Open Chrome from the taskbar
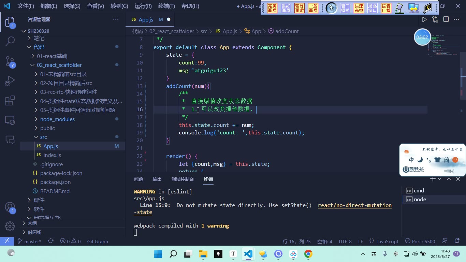The image size is (466, 262). (308, 254)
